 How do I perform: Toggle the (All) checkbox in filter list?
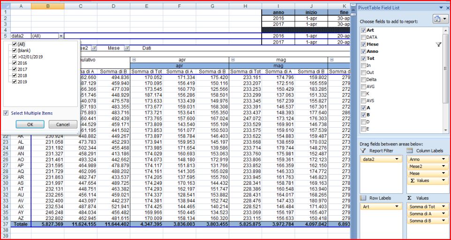point(15,44)
